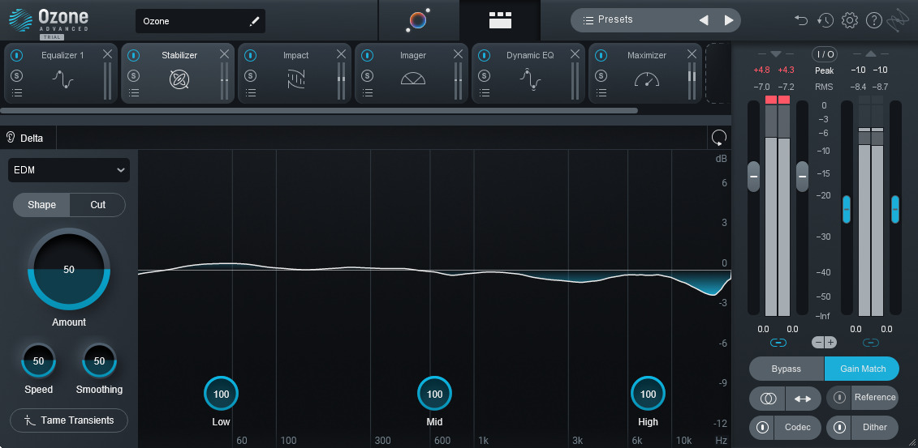This screenshot has height=448, width=918.
Task: Toggle power for Equalizer 1 module
Action: point(17,56)
